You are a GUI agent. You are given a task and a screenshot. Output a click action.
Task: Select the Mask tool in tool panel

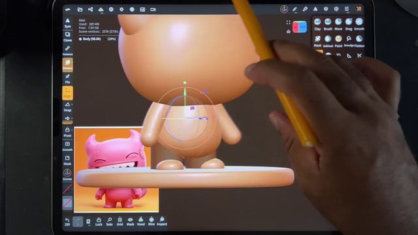pos(317,41)
